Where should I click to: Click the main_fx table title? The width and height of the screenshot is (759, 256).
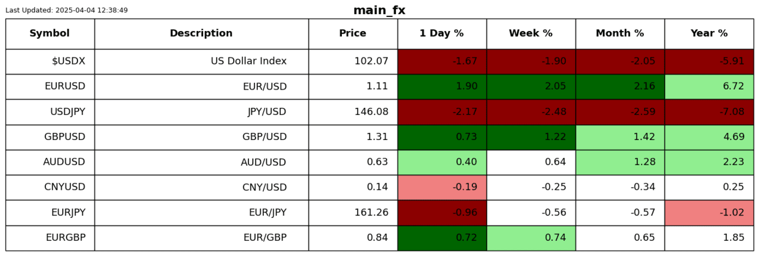[379, 11]
